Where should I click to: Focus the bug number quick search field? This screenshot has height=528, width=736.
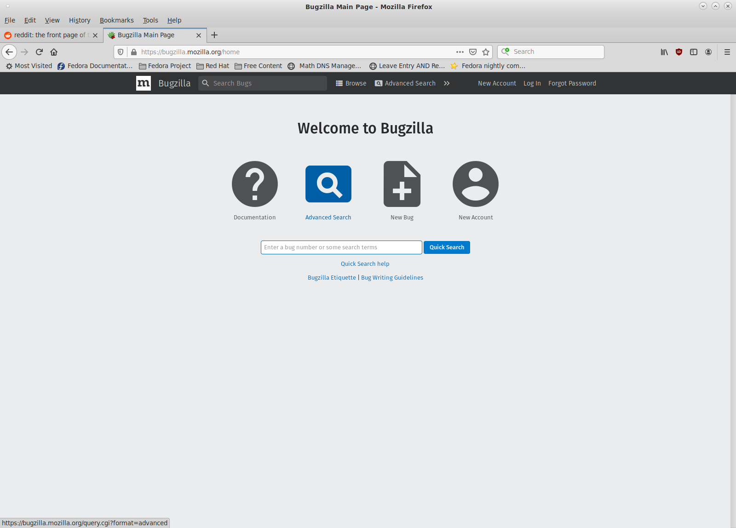(341, 247)
